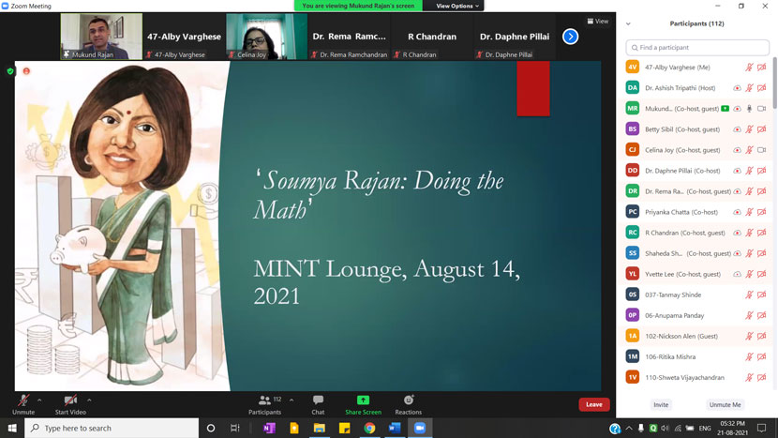Click the Windows Start button
The width and height of the screenshot is (778, 438).
click(12, 428)
